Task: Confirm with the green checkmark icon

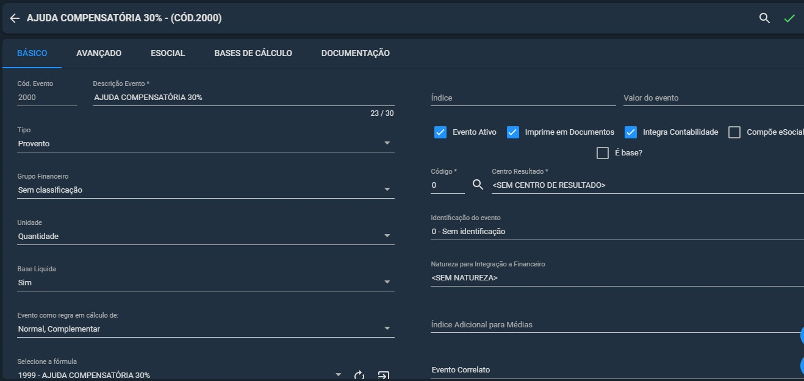Action: coord(789,18)
